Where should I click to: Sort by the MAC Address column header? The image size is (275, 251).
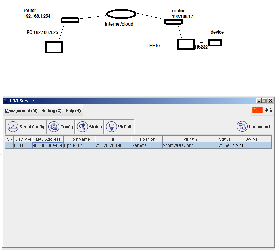48,139
